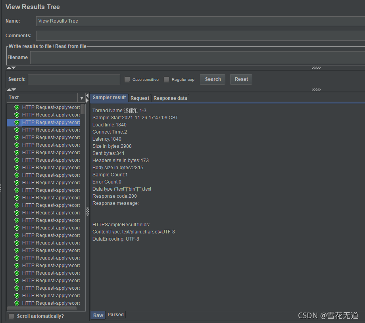Screen dimensions: 365x323
Task: Expand file panel with down arrow below Filename
Action: coord(14,68)
